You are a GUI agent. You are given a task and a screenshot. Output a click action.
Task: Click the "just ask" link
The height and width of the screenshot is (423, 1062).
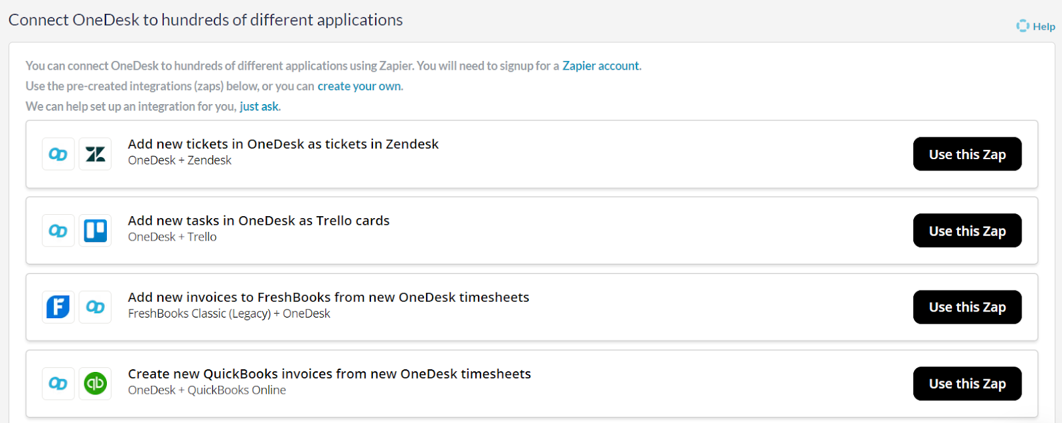(x=259, y=107)
